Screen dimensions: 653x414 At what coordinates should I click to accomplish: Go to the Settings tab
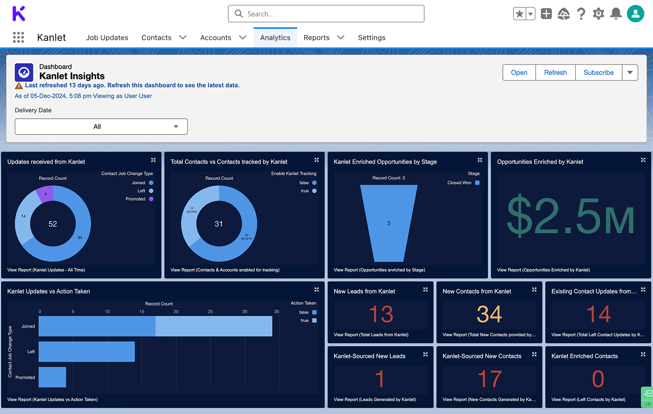click(372, 38)
